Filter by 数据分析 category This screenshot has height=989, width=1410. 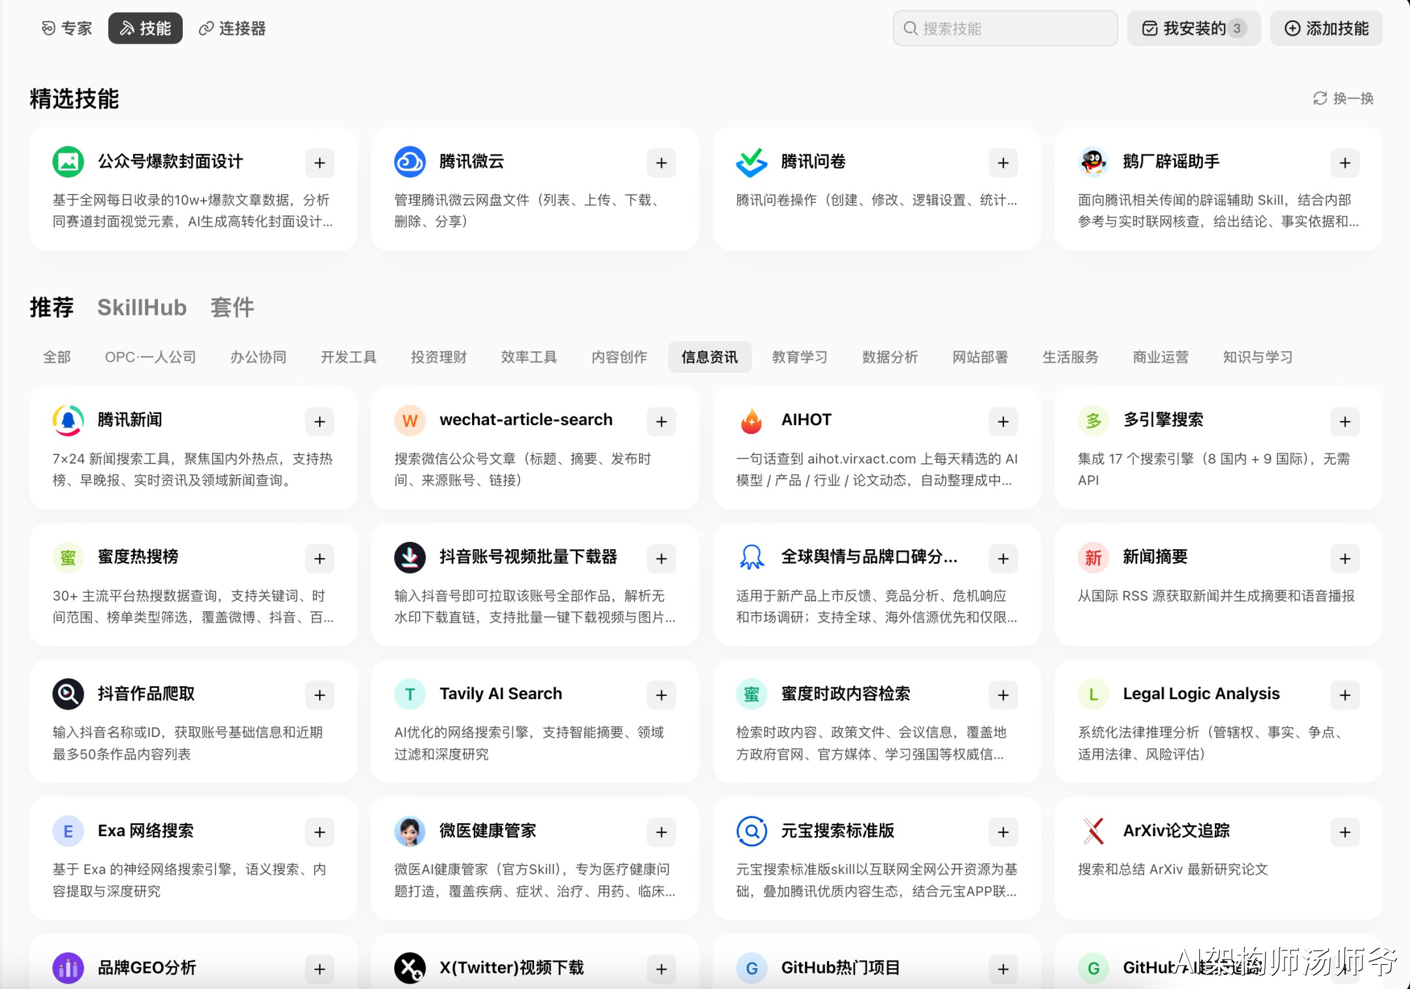click(890, 357)
